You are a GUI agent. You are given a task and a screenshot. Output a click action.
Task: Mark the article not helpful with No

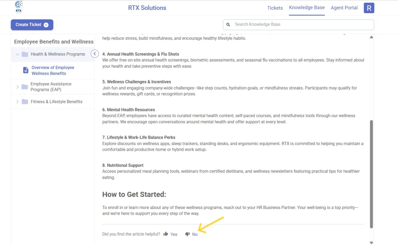(x=195, y=235)
